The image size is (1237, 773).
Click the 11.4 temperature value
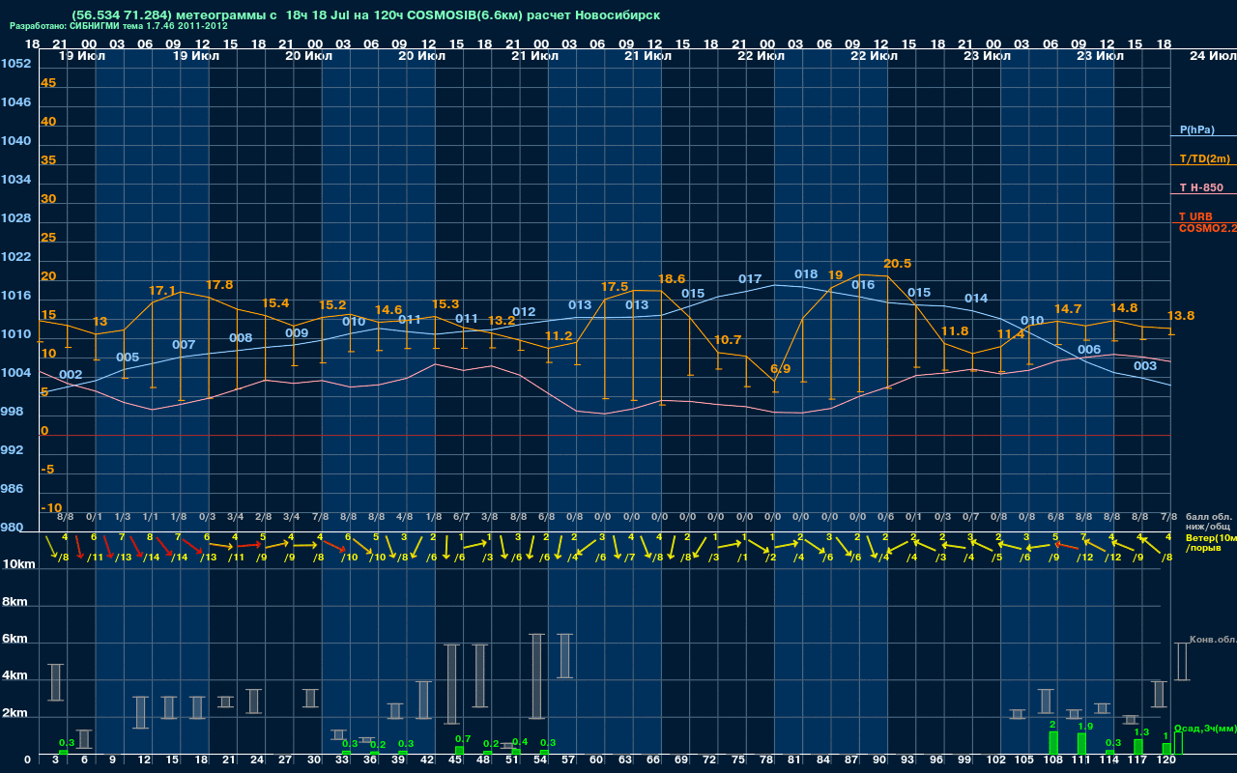pyautogui.click(x=1011, y=333)
